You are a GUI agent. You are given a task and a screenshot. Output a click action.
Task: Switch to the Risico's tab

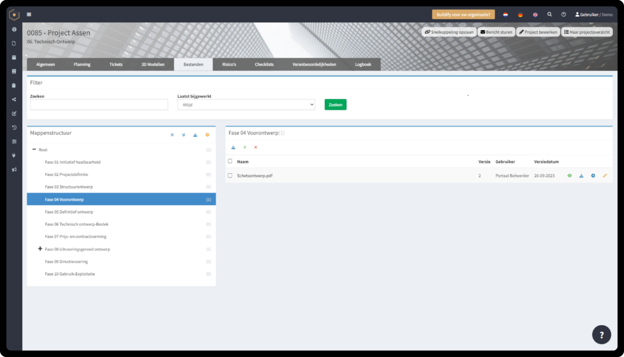[229, 65]
